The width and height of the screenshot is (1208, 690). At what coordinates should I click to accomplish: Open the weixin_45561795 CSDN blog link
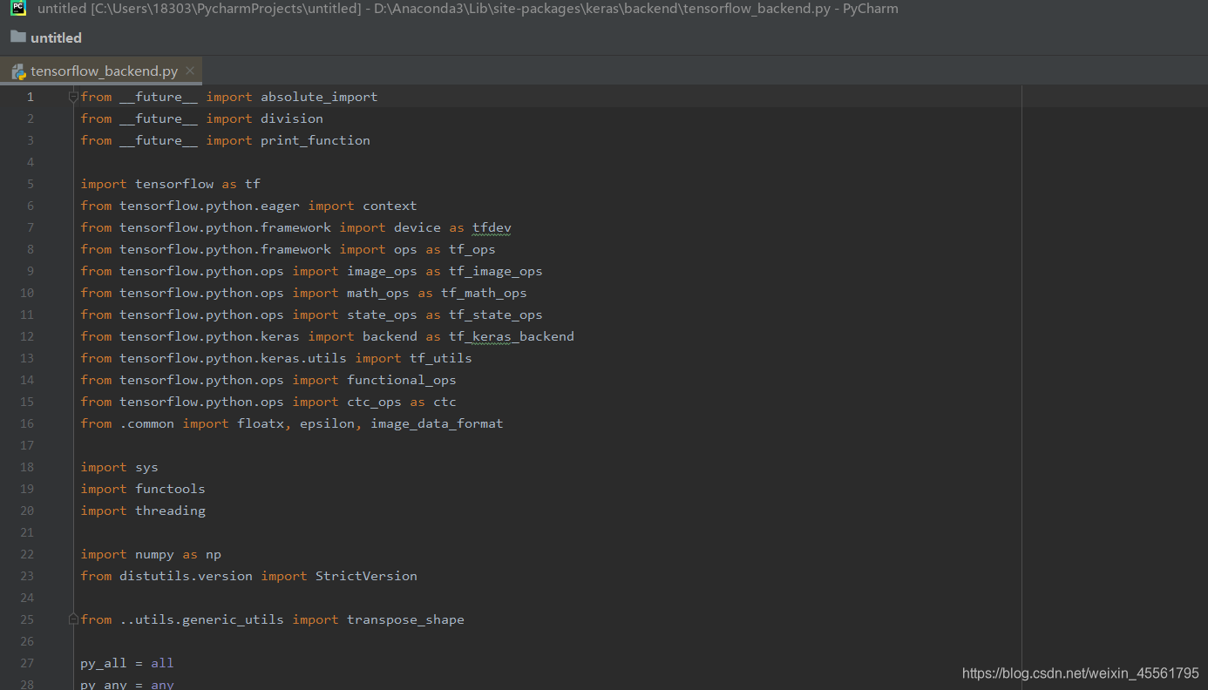[x=1081, y=673]
